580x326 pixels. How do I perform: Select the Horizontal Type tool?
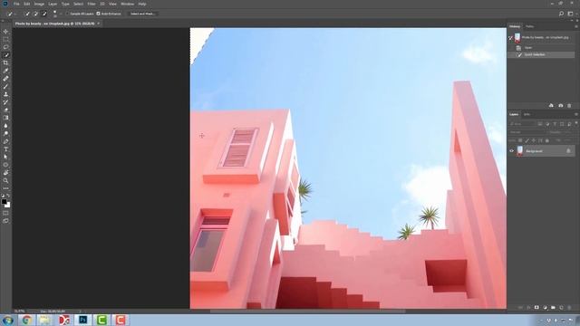point(5,149)
